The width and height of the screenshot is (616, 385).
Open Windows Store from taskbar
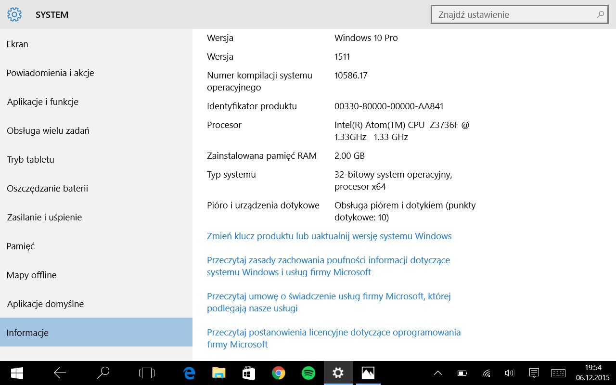point(249,373)
